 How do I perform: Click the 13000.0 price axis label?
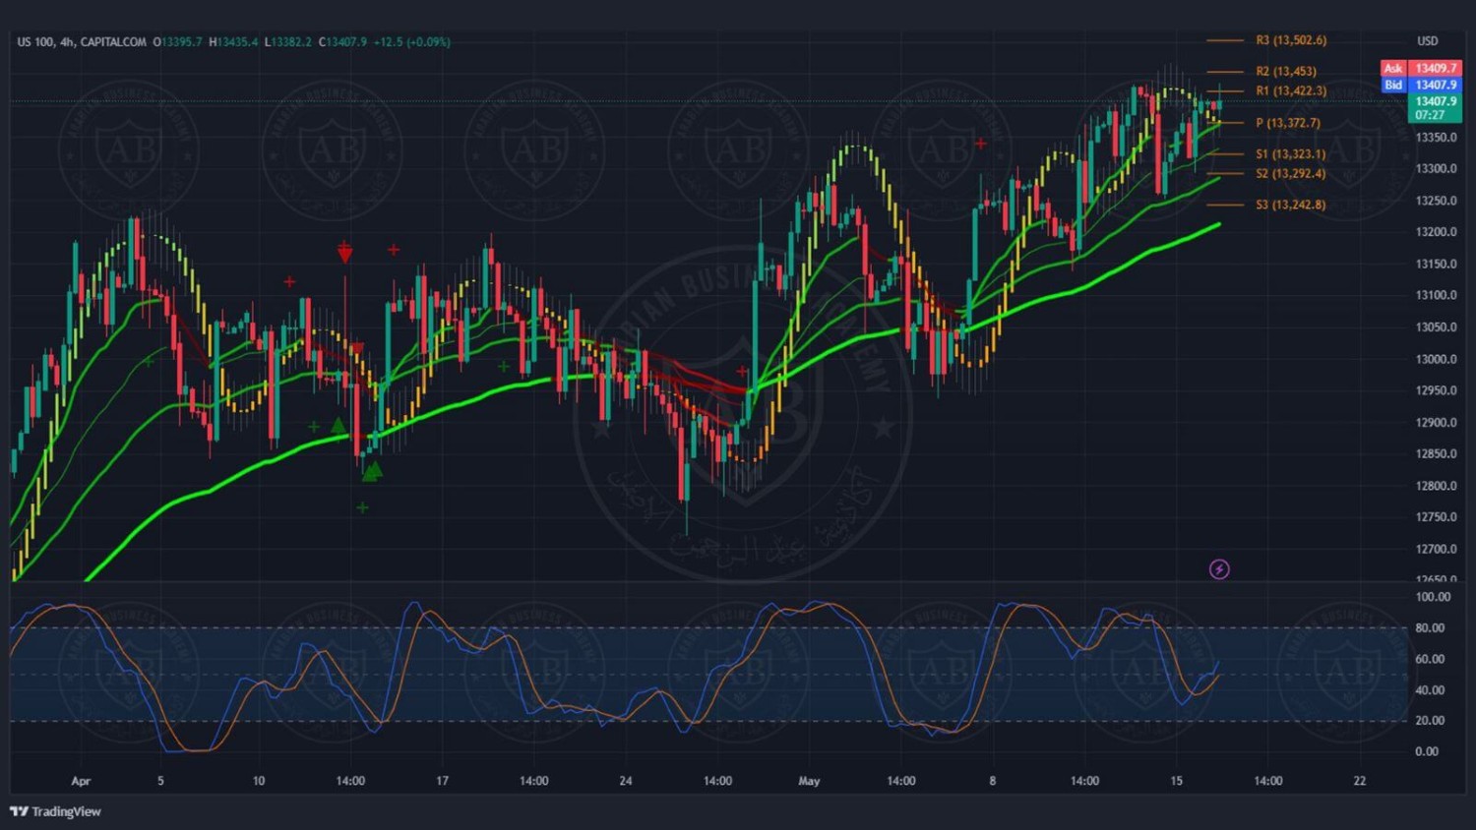coord(1436,359)
